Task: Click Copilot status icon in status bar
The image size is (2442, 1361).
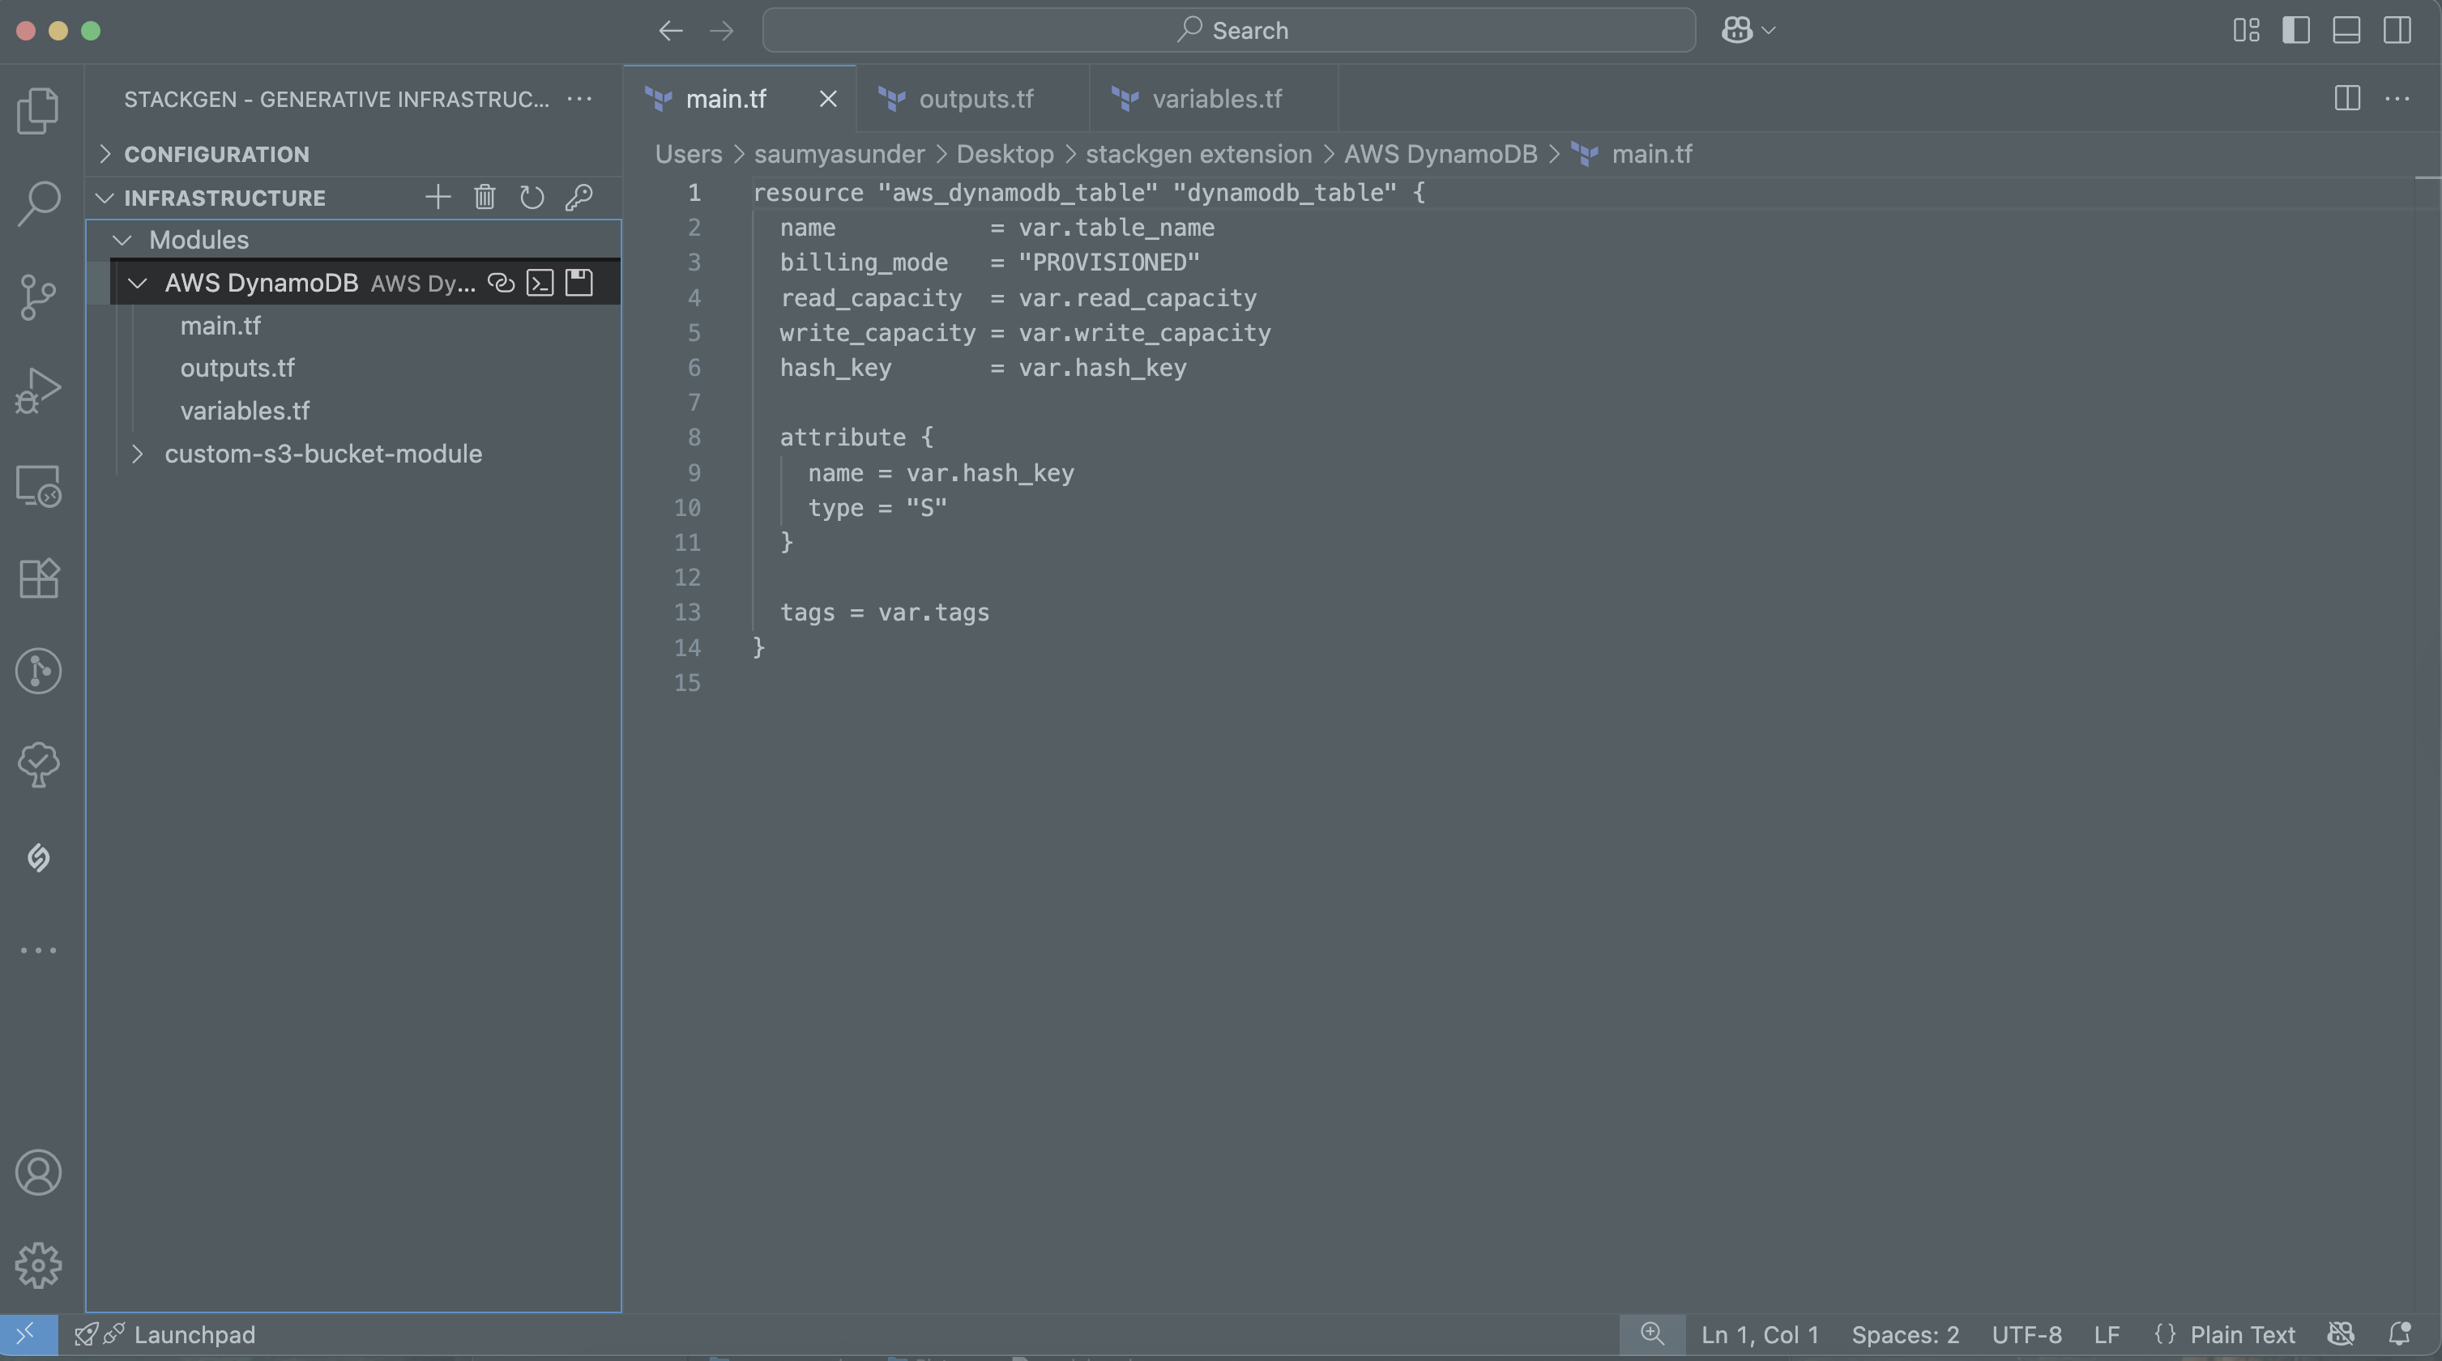Action: click(x=2341, y=1334)
